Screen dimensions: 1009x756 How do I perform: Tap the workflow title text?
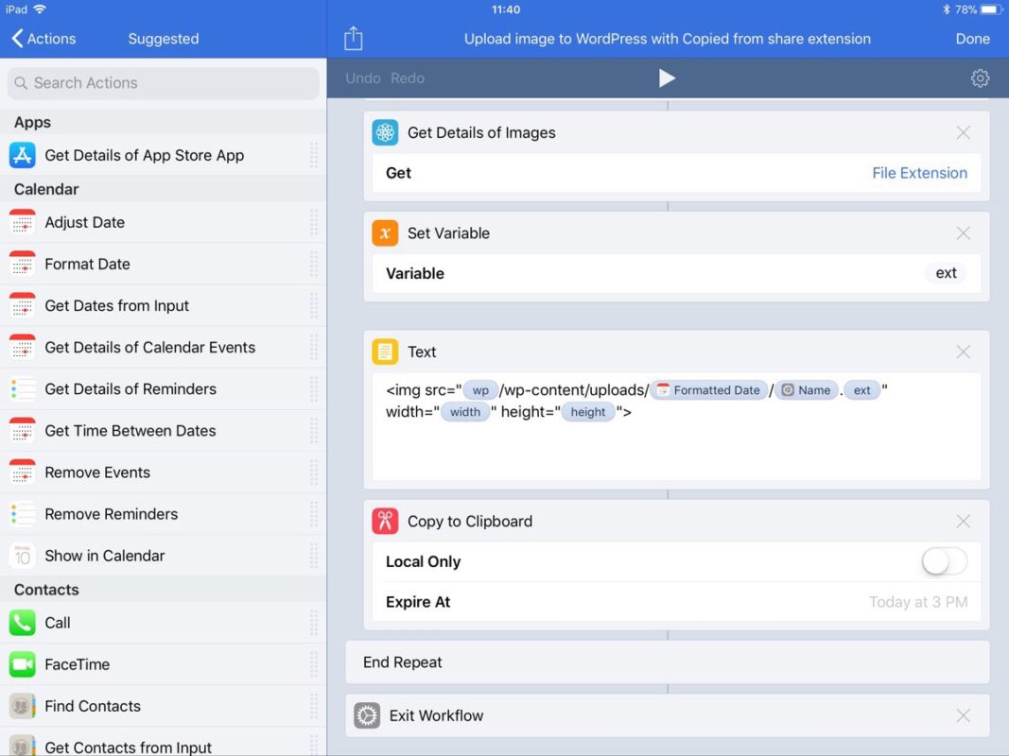[667, 39]
